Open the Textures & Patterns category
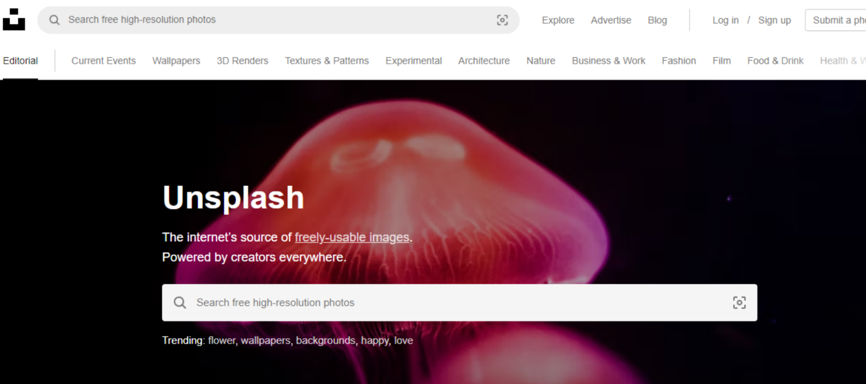 (x=327, y=61)
